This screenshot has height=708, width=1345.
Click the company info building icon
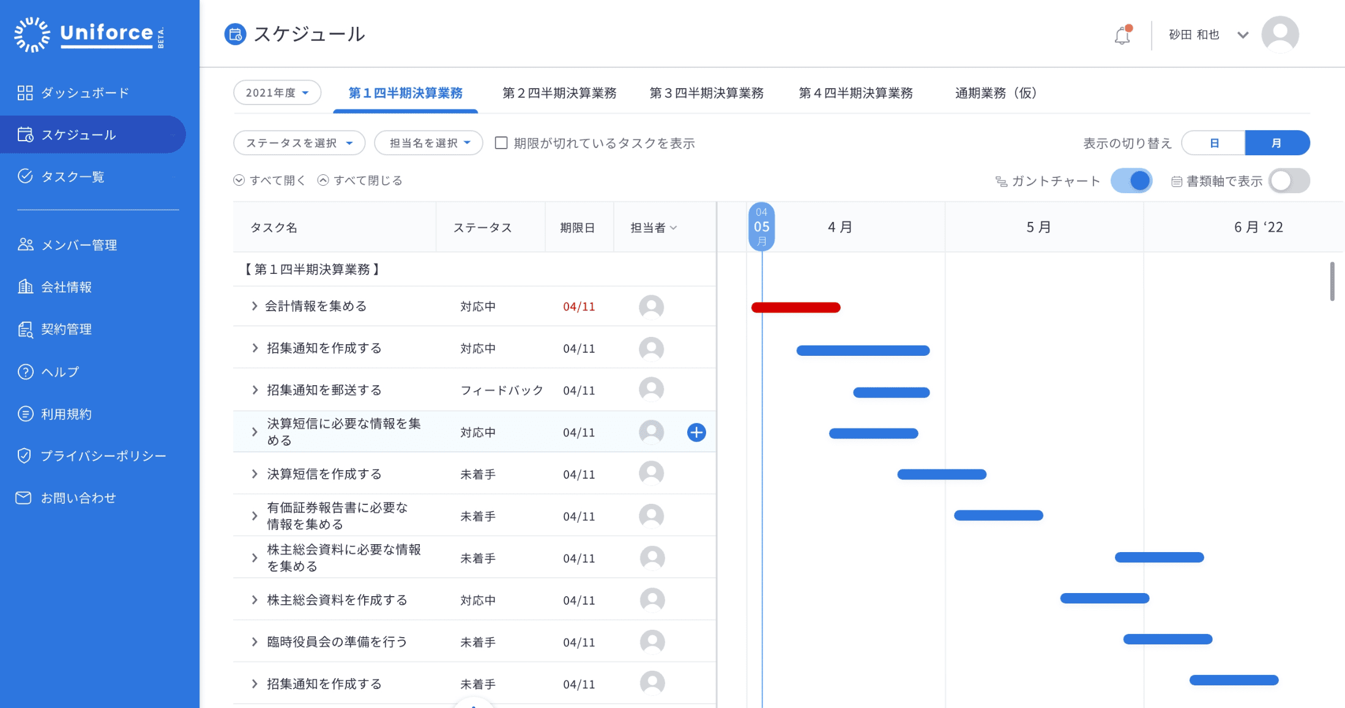tap(25, 287)
